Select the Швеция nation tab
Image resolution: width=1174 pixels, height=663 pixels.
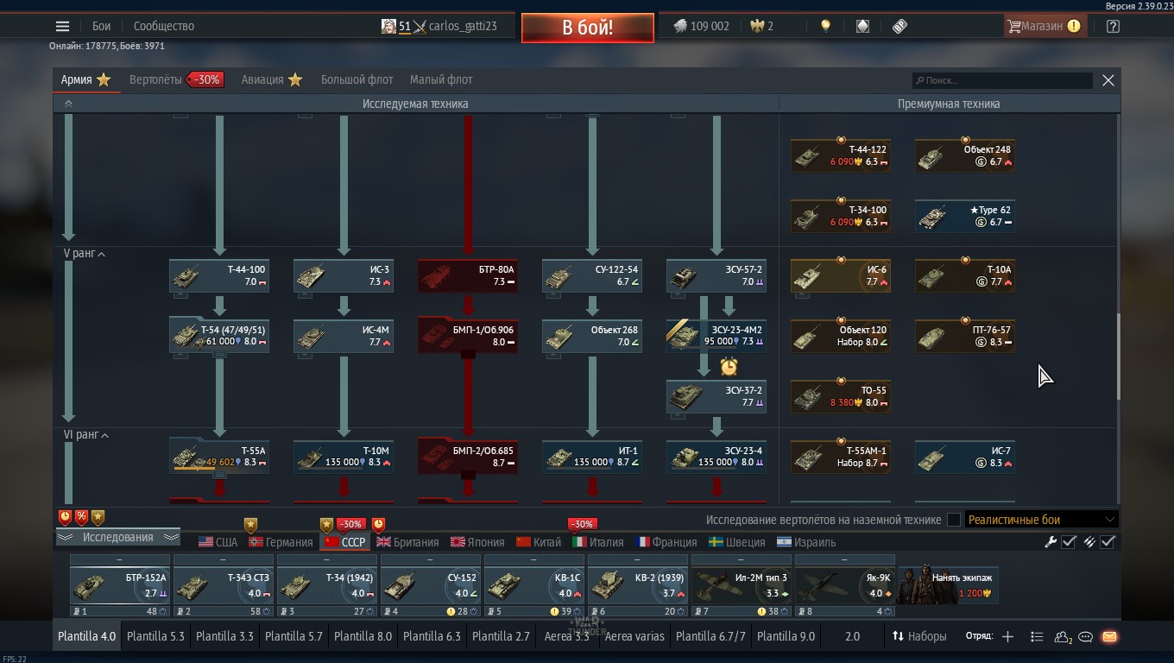(737, 542)
